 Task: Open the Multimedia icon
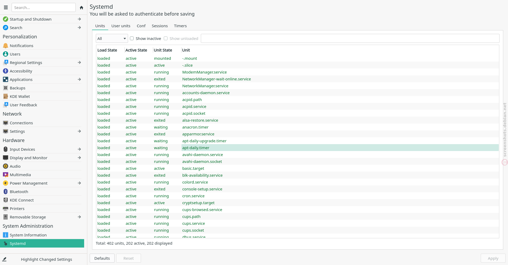(x=6, y=175)
